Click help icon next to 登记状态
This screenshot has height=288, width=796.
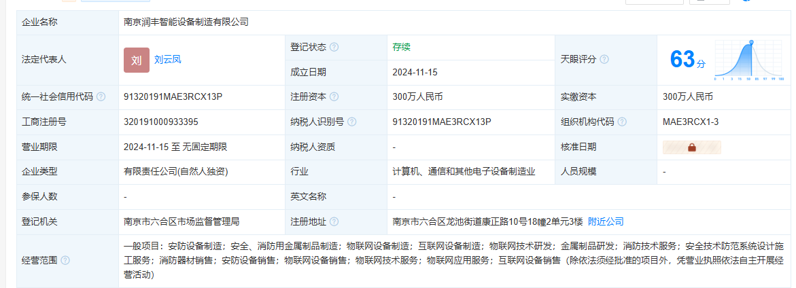(334, 47)
